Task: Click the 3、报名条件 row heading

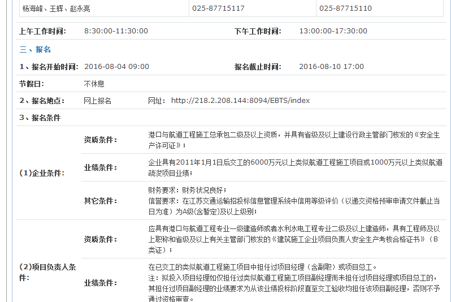Action: (40, 118)
